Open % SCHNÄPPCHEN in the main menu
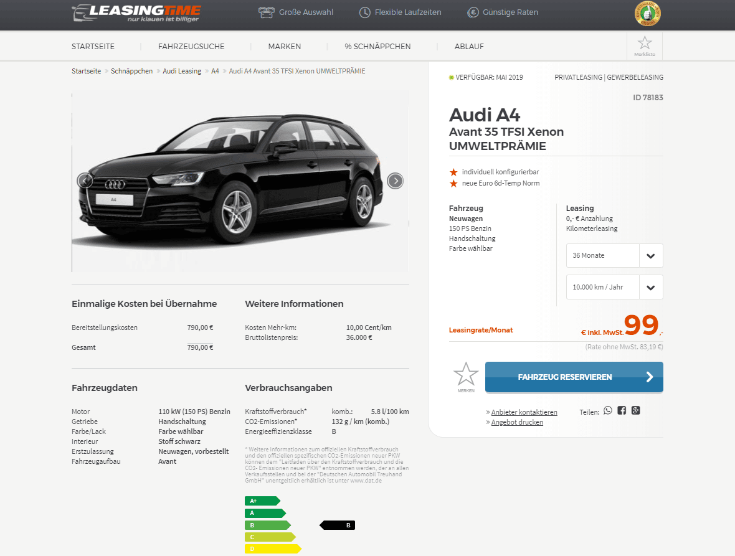This screenshot has height=556, width=735. tap(377, 46)
